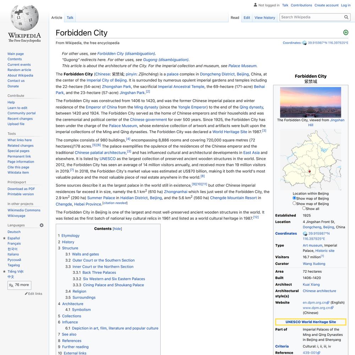Hide the Contents table via hide link
This screenshot has height=355, width=355.
(117, 229)
